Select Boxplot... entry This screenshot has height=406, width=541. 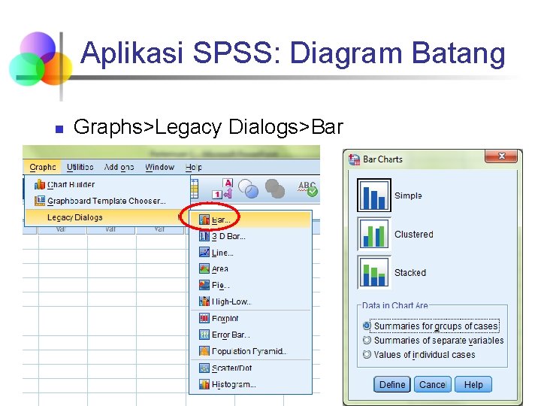(251, 318)
